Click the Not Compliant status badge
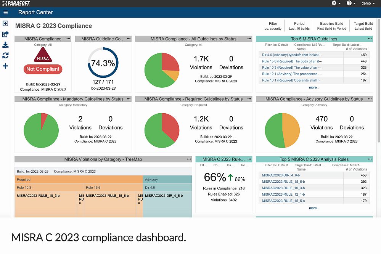This screenshot has height=254, width=381. tap(43, 69)
